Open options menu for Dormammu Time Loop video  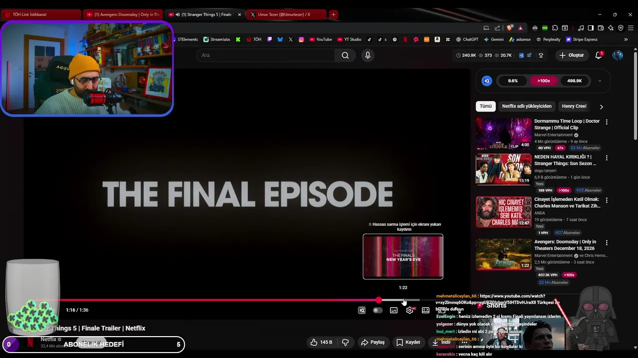coord(607,122)
